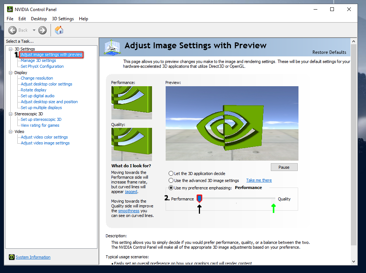This screenshot has width=366, height=273.
Task: Click the Performance sample thumbnail
Action: [132, 102]
